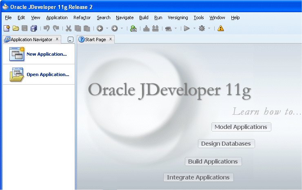This screenshot has height=190, width=302.
Task: Click the Debug bug icon
Action: [x=202, y=28]
